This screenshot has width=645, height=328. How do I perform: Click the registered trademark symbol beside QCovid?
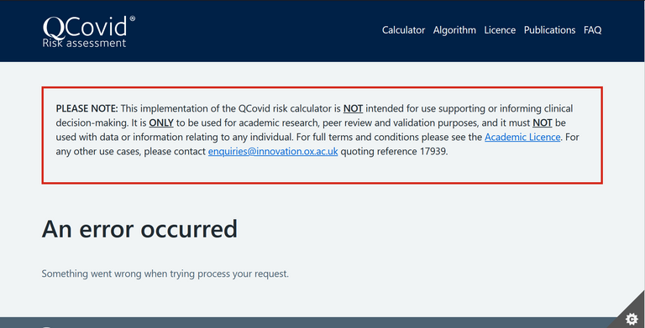(133, 18)
